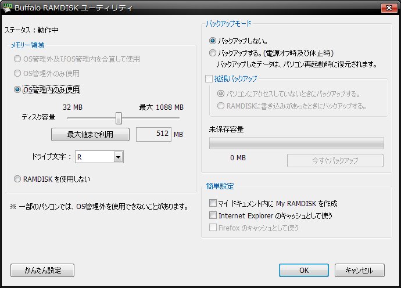Click the 最大 1088 MB label
The height and width of the screenshot is (288, 401).
(x=162, y=107)
